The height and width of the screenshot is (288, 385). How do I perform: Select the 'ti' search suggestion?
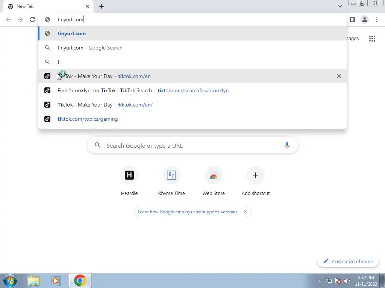[x=192, y=62]
